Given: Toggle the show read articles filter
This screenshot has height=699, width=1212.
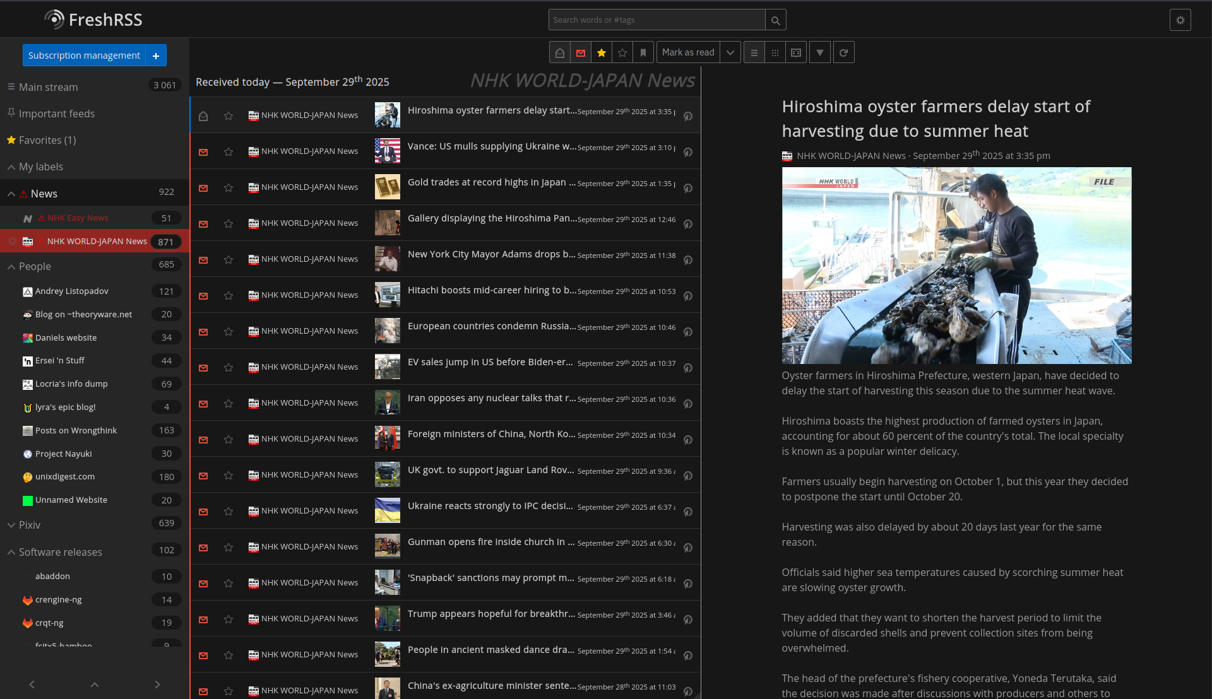Looking at the screenshot, I should [560, 53].
